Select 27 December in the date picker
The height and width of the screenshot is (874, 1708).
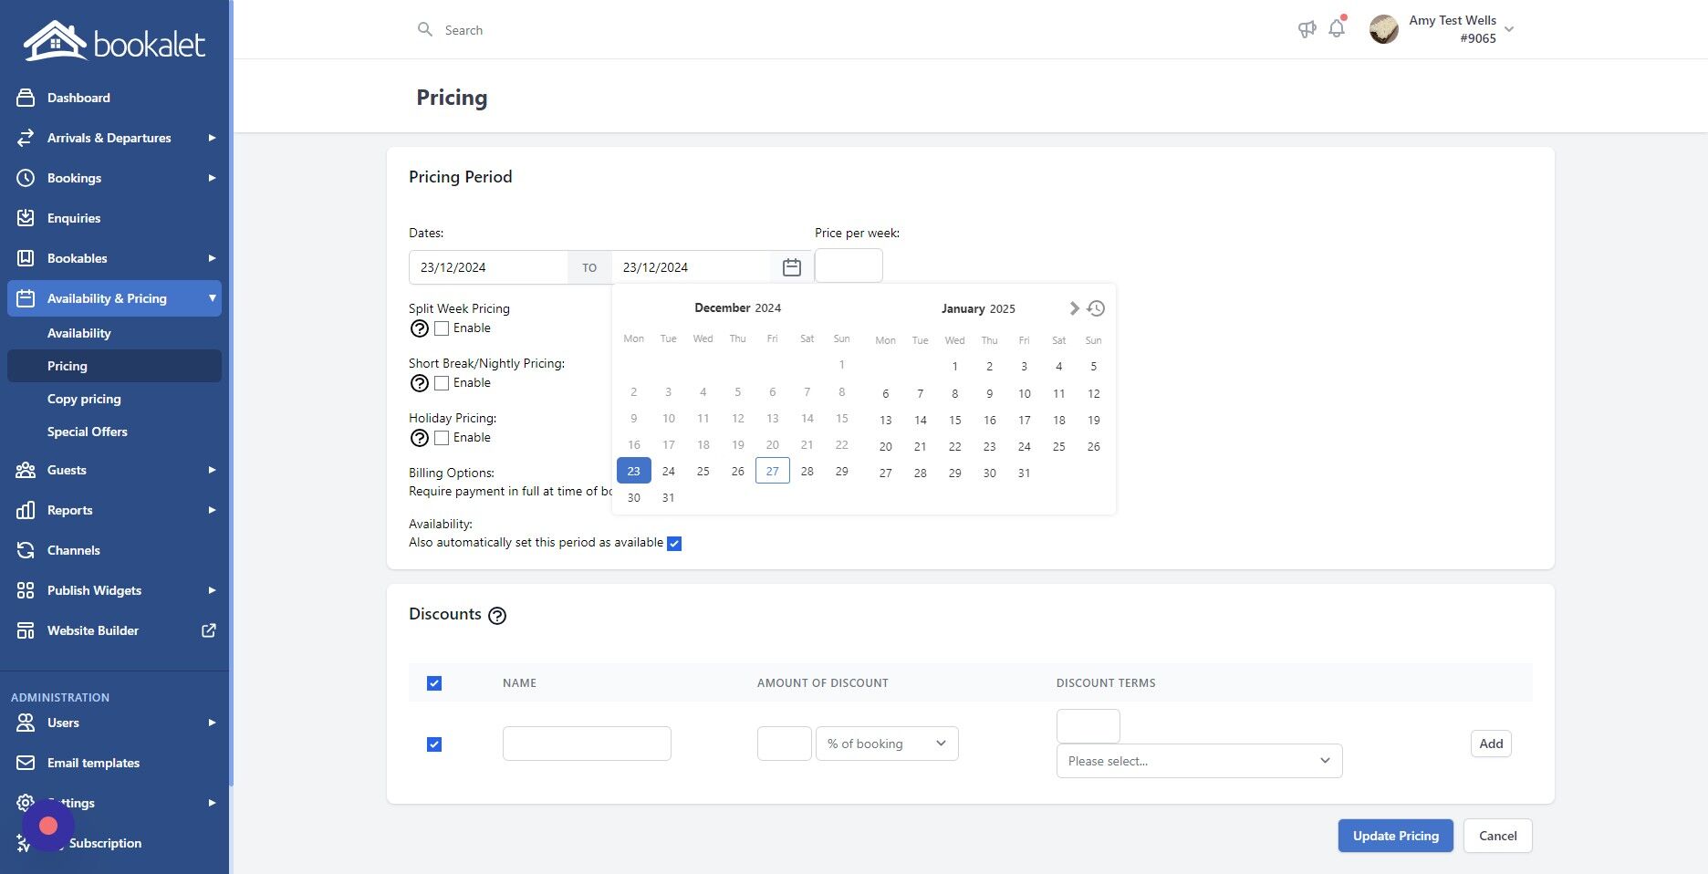tap(773, 471)
